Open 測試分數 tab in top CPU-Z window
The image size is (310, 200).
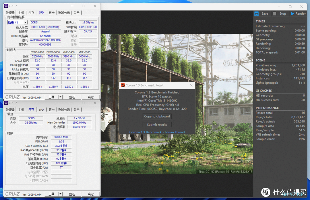[x=64, y=13]
